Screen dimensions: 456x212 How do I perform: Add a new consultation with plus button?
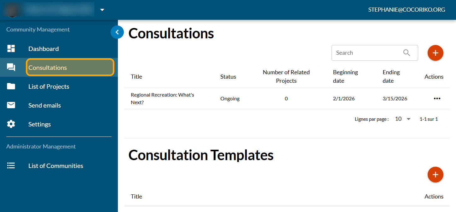coord(435,53)
